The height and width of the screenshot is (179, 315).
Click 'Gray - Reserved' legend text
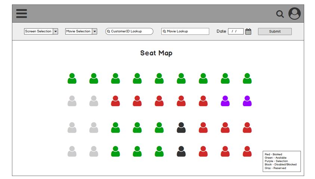[x=275, y=168]
